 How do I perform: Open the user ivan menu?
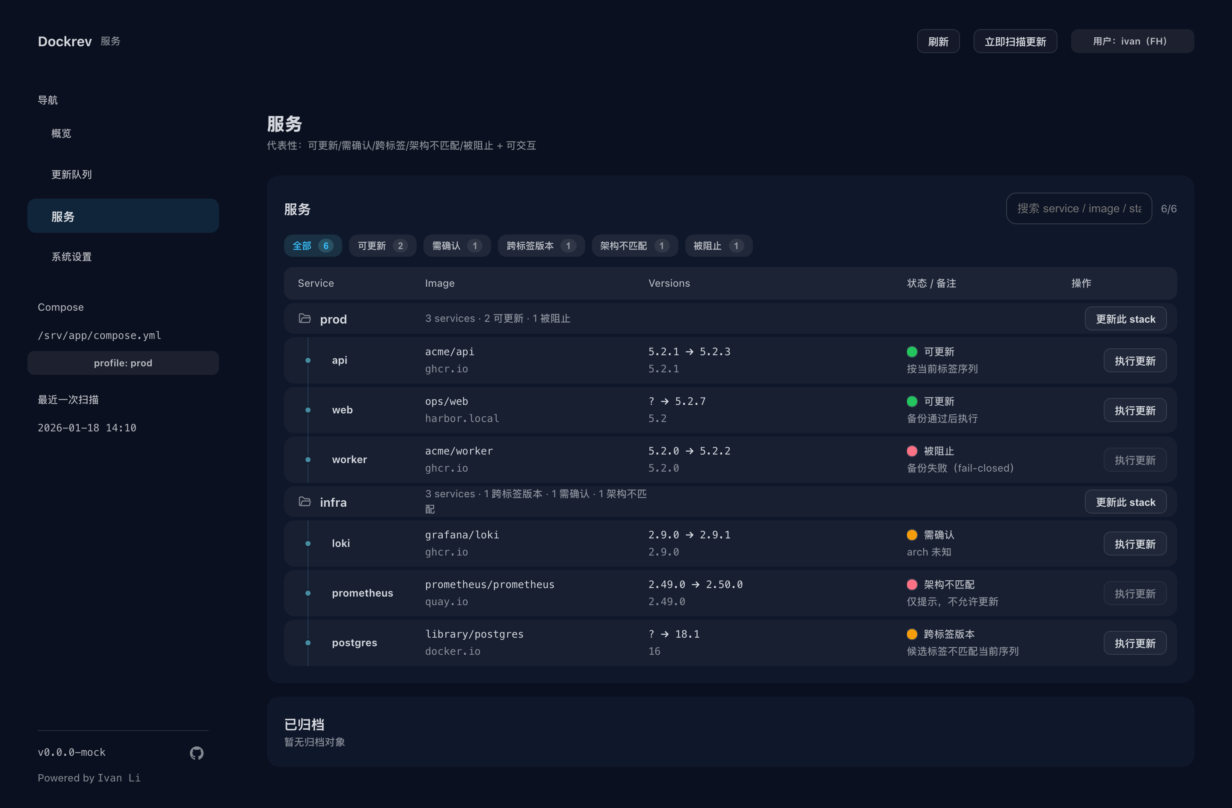pyautogui.click(x=1132, y=42)
